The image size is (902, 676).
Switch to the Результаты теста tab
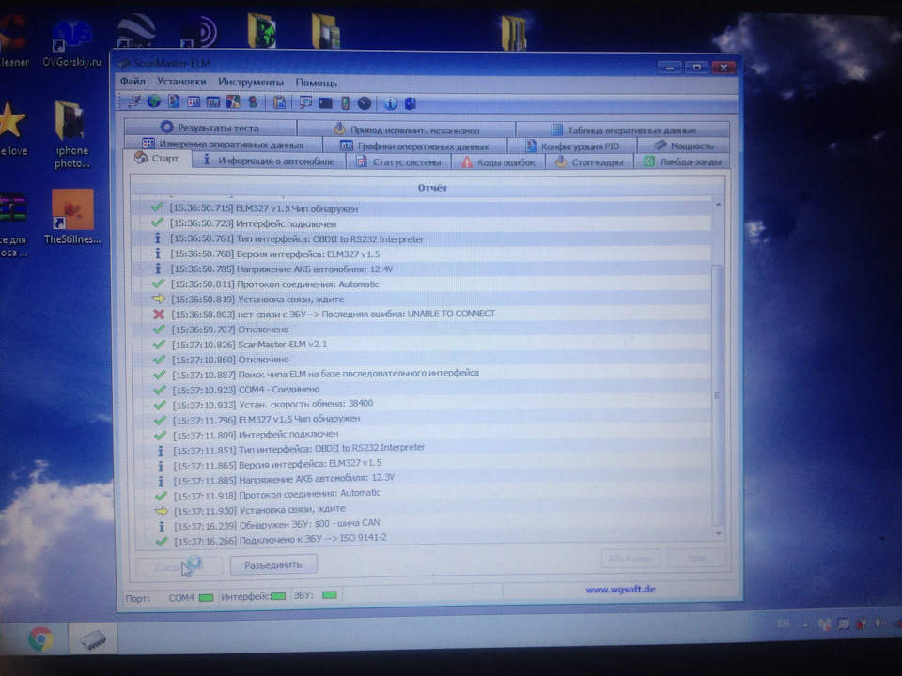click(x=210, y=128)
